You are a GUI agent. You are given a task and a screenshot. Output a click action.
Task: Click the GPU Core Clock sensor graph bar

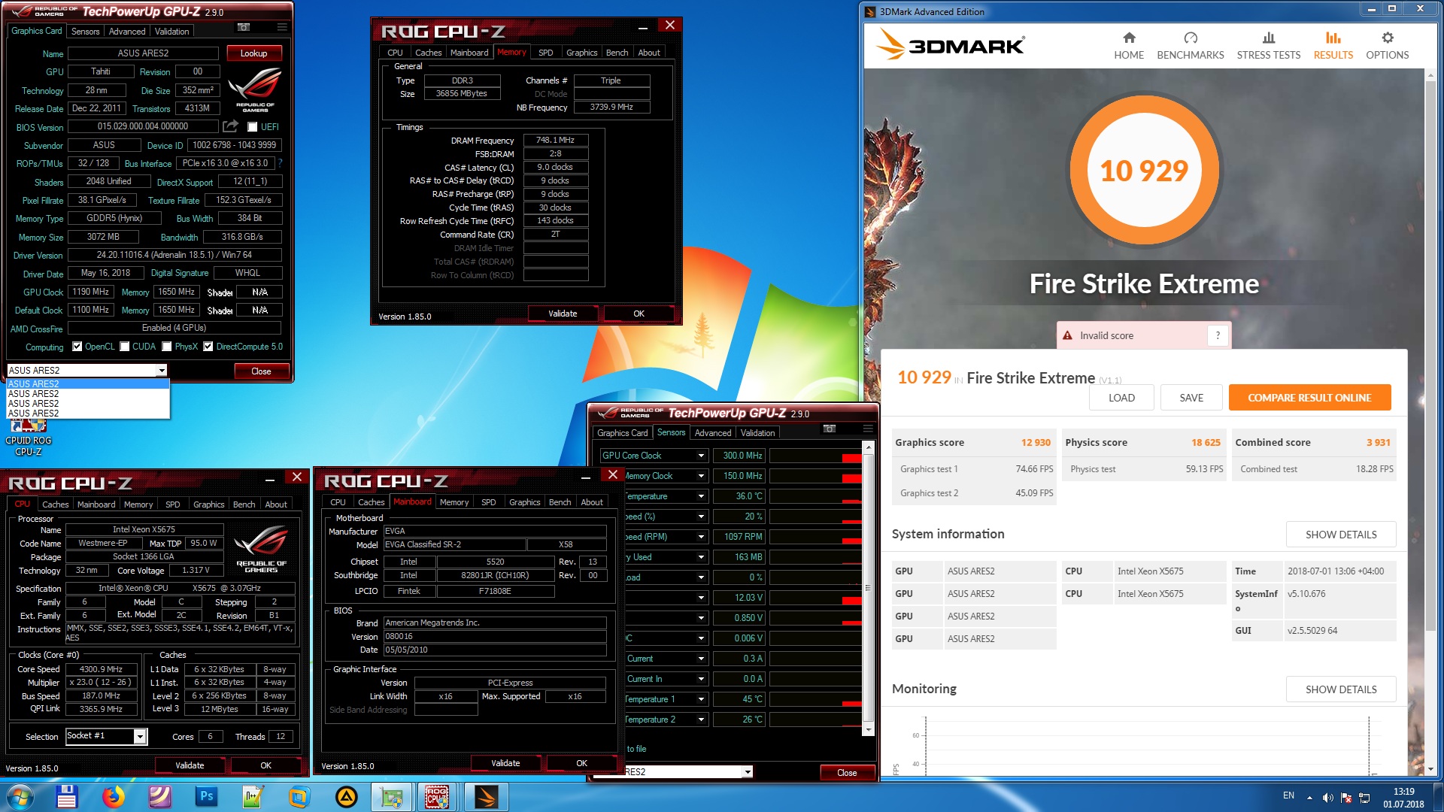[815, 456]
